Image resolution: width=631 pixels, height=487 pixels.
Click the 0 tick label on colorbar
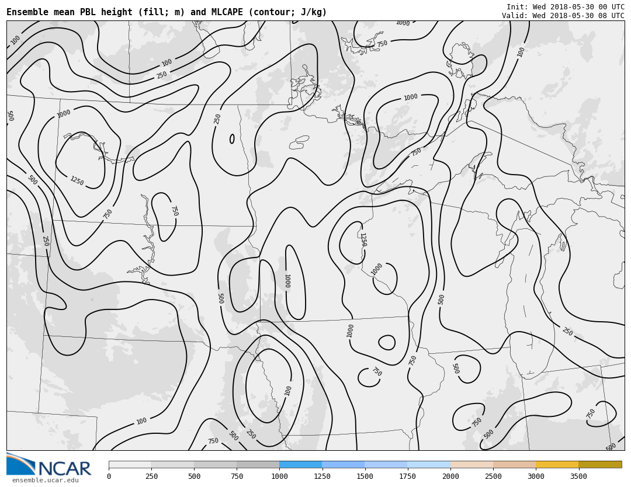pyautogui.click(x=109, y=476)
